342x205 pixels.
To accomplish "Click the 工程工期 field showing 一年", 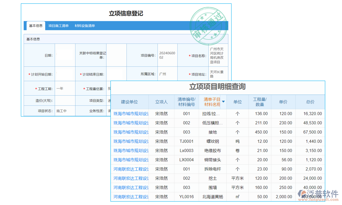I will pos(65,88).
